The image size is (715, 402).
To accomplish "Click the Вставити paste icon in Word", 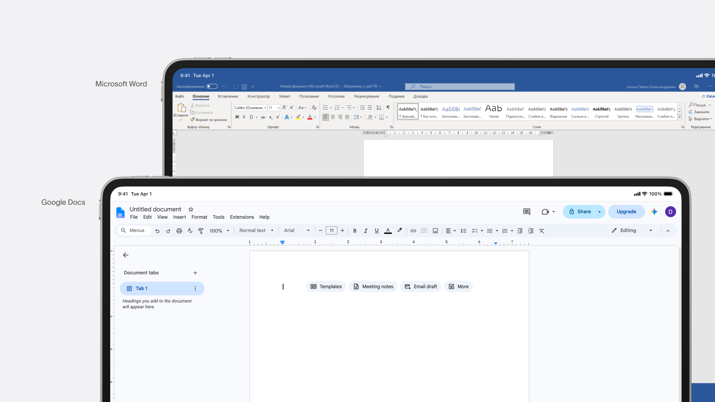I will click(x=181, y=108).
